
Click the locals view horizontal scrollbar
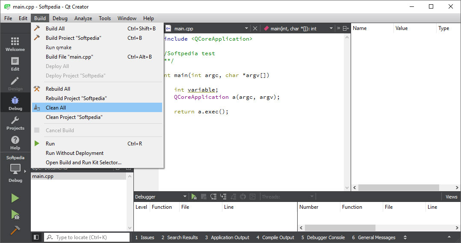point(399,188)
